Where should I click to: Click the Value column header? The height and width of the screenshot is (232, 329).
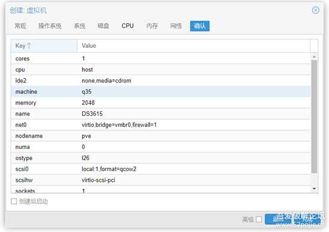click(193, 45)
